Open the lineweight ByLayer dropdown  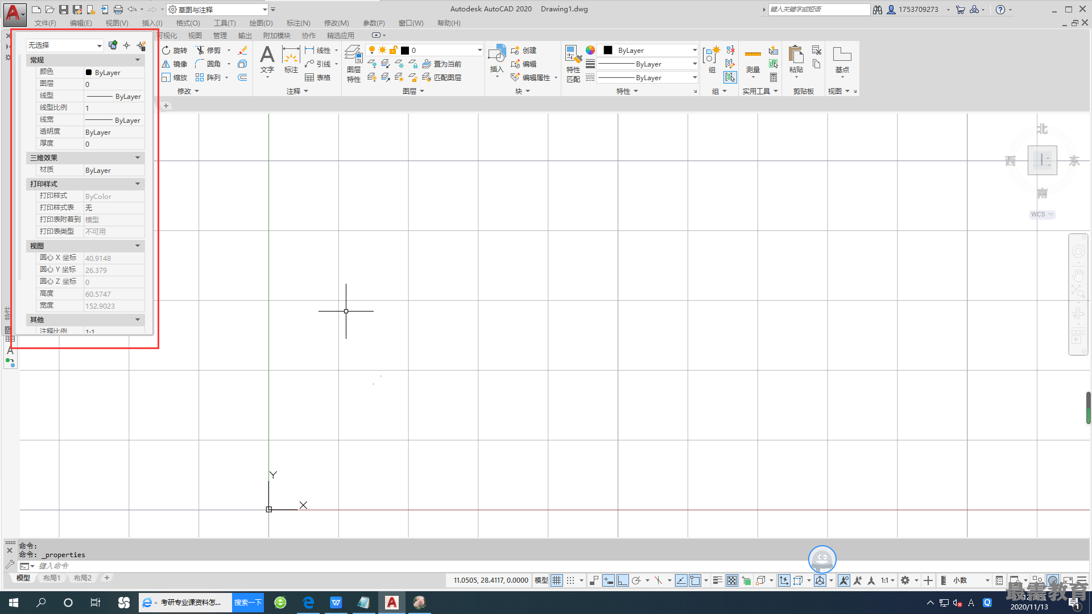(648, 64)
